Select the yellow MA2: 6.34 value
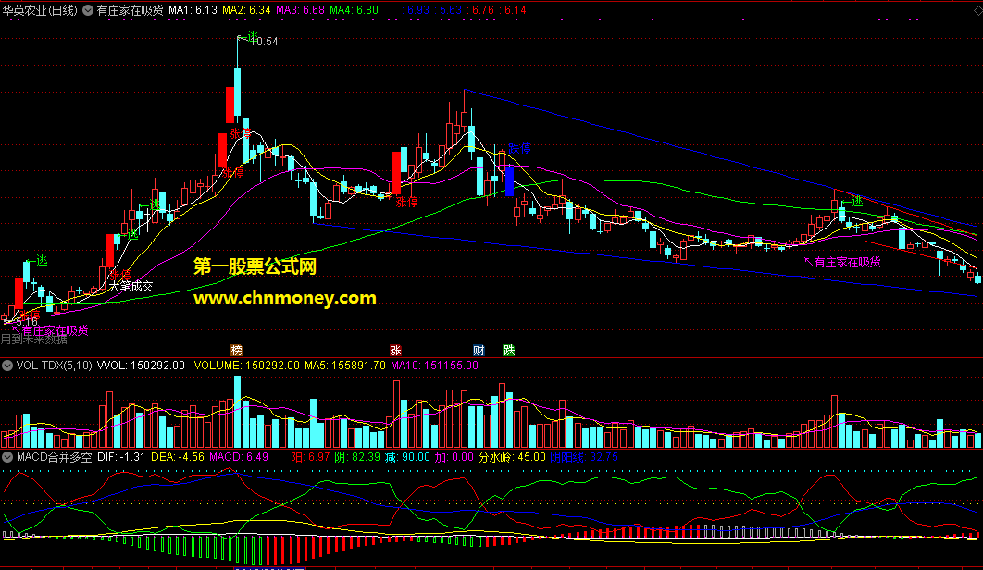This screenshot has width=983, height=570. (246, 10)
